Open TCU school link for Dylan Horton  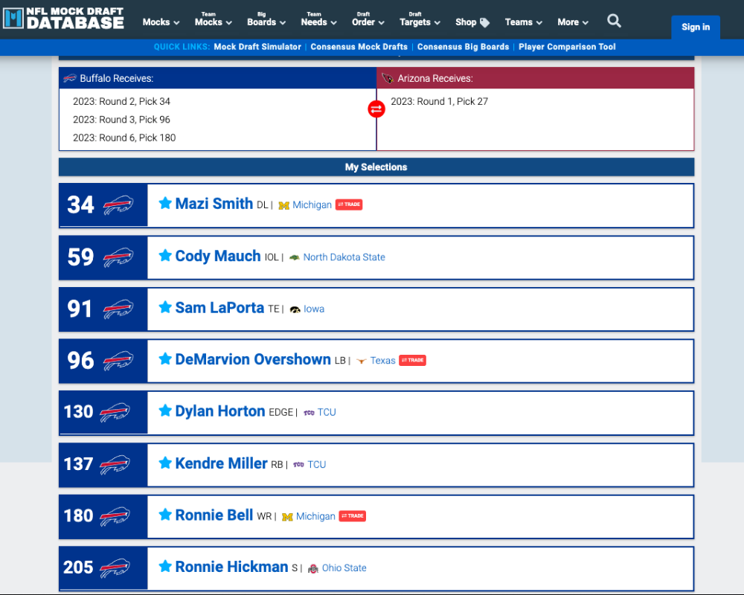coord(327,412)
